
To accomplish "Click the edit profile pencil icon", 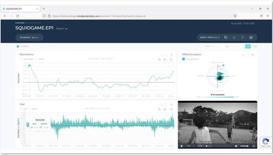I will pos(251,37).
